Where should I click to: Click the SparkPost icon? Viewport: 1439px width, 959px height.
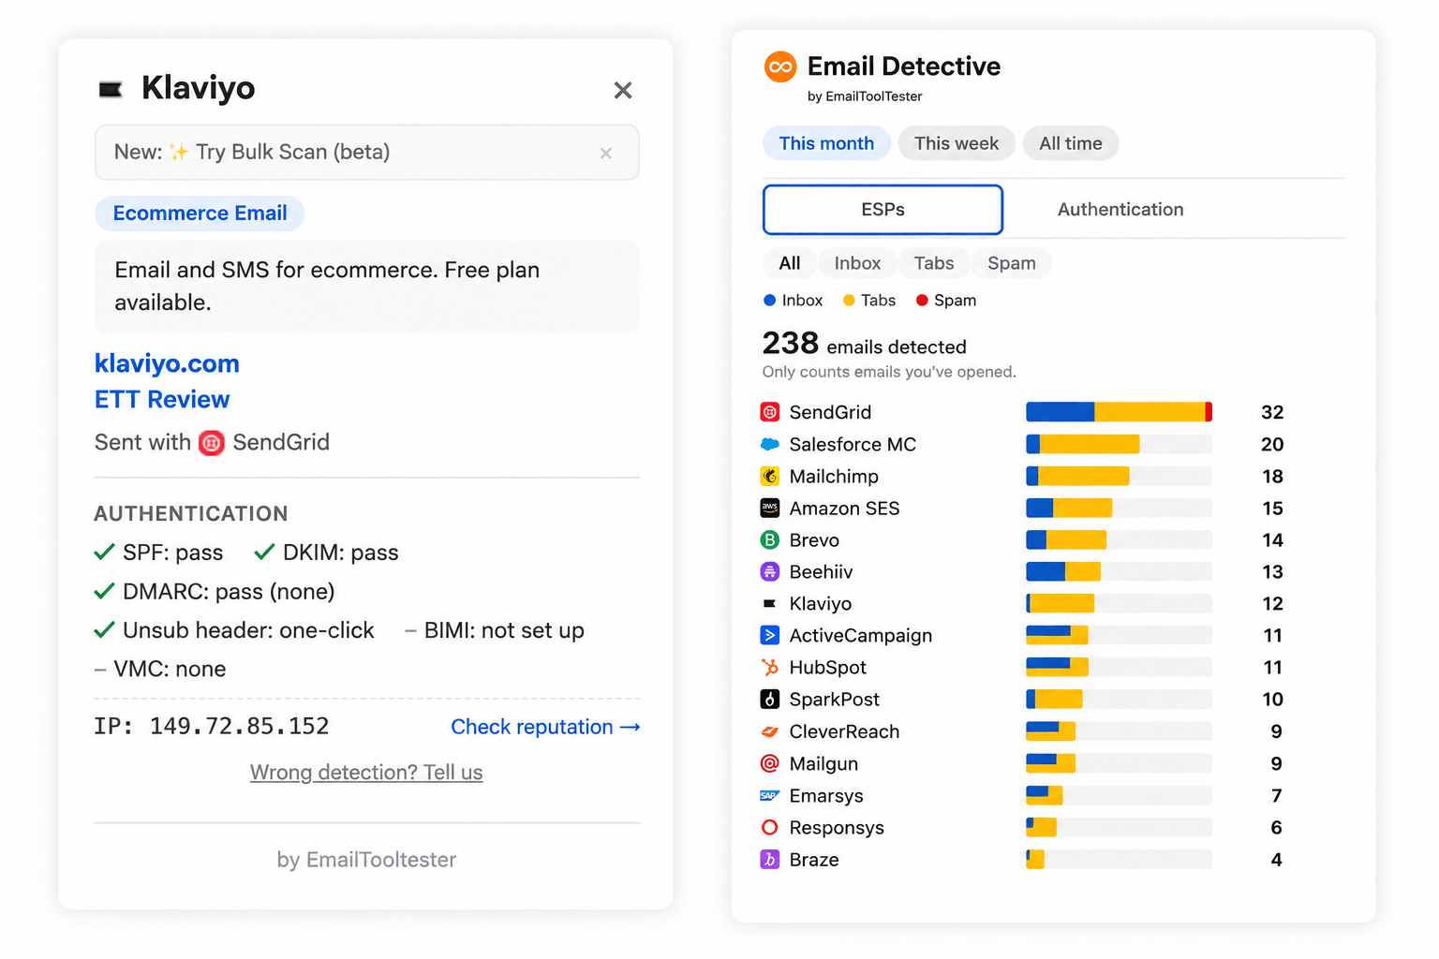pyautogui.click(x=769, y=699)
